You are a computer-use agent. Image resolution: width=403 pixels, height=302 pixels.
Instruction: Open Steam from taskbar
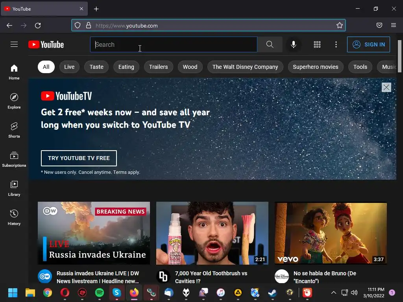tap(272, 293)
